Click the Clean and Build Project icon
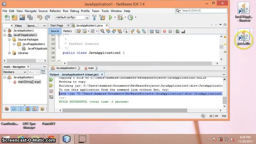256x144 pixels. [x=102, y=17]
